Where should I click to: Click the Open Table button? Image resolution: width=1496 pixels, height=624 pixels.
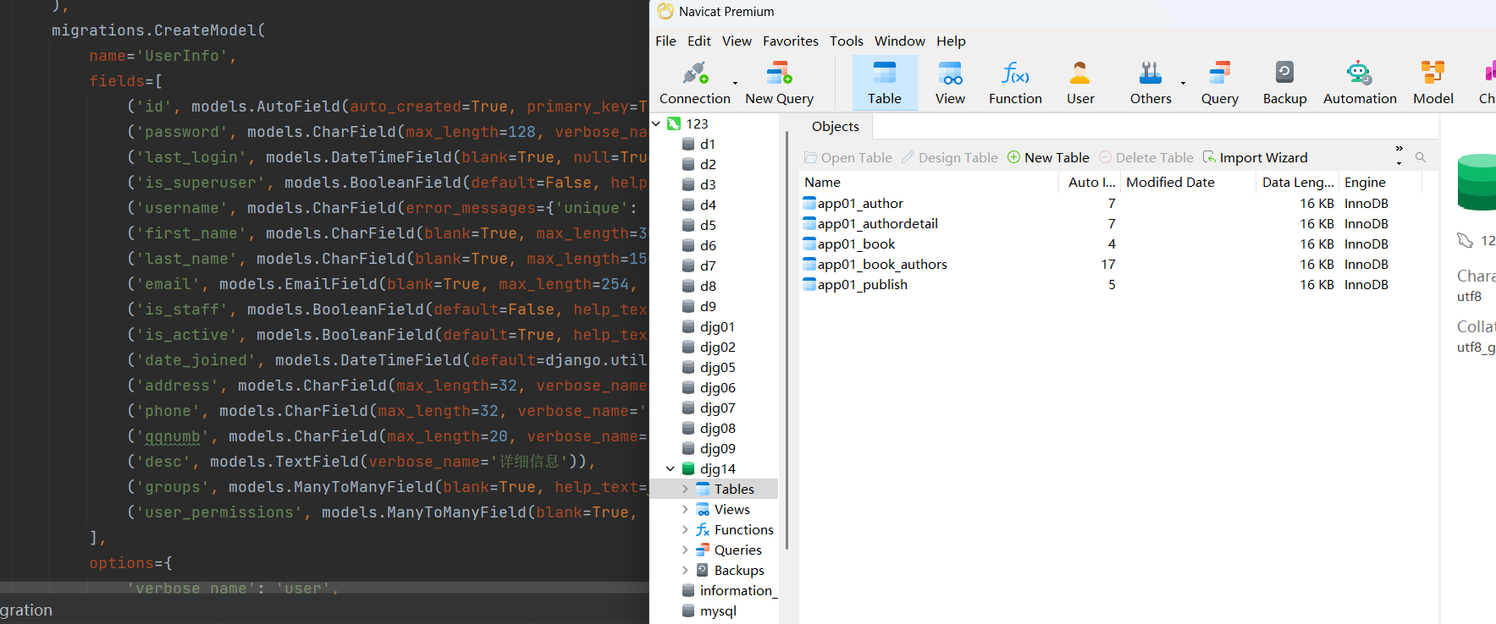coord(847,157)
